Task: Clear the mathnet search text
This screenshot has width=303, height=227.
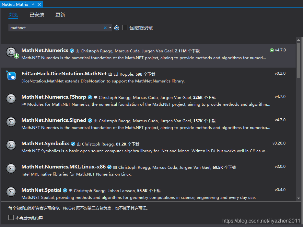Action: click(105, 28)
